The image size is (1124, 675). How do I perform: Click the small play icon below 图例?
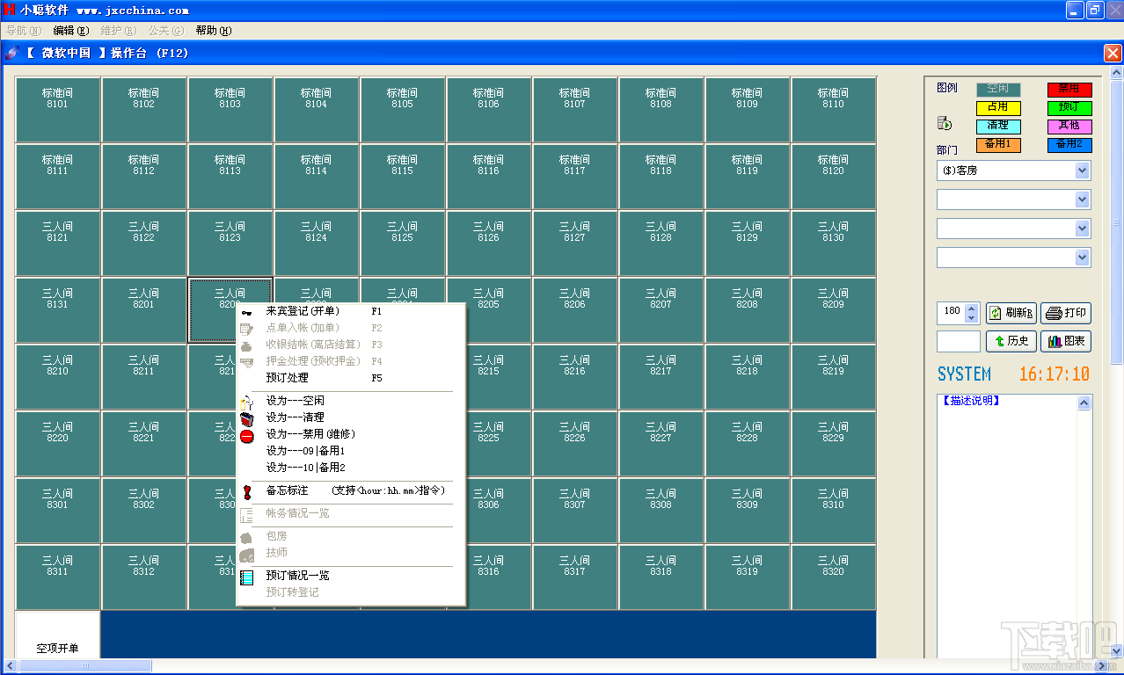click(x=945, y=123)
